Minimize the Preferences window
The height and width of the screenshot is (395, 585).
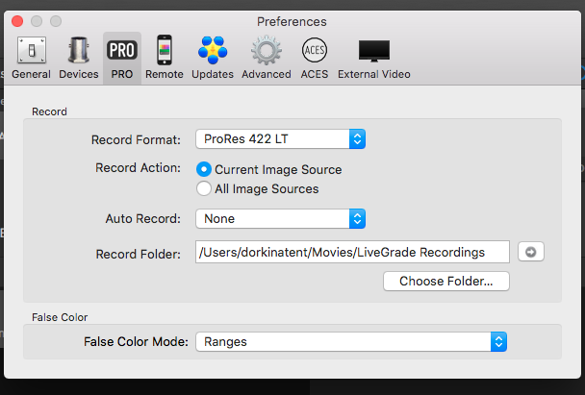[x=37, y=20]
